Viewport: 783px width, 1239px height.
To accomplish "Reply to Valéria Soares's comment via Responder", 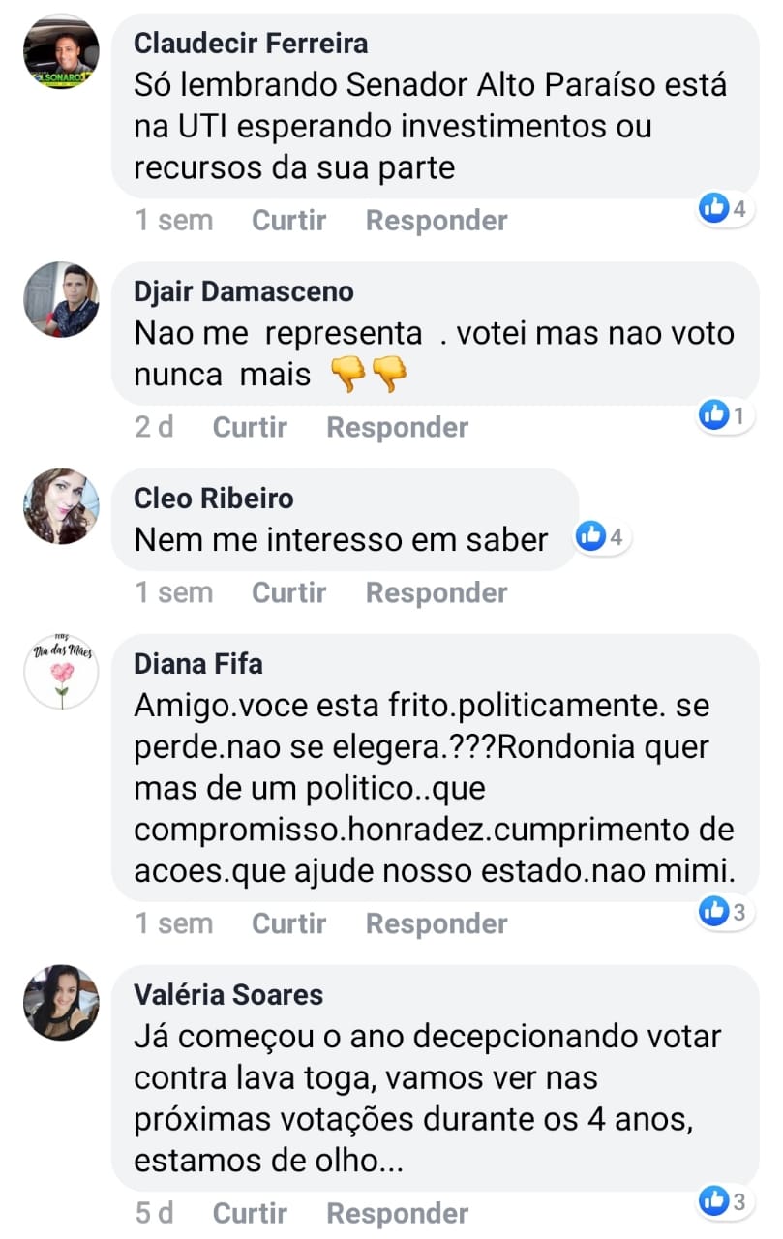I will coord(398,1213).
